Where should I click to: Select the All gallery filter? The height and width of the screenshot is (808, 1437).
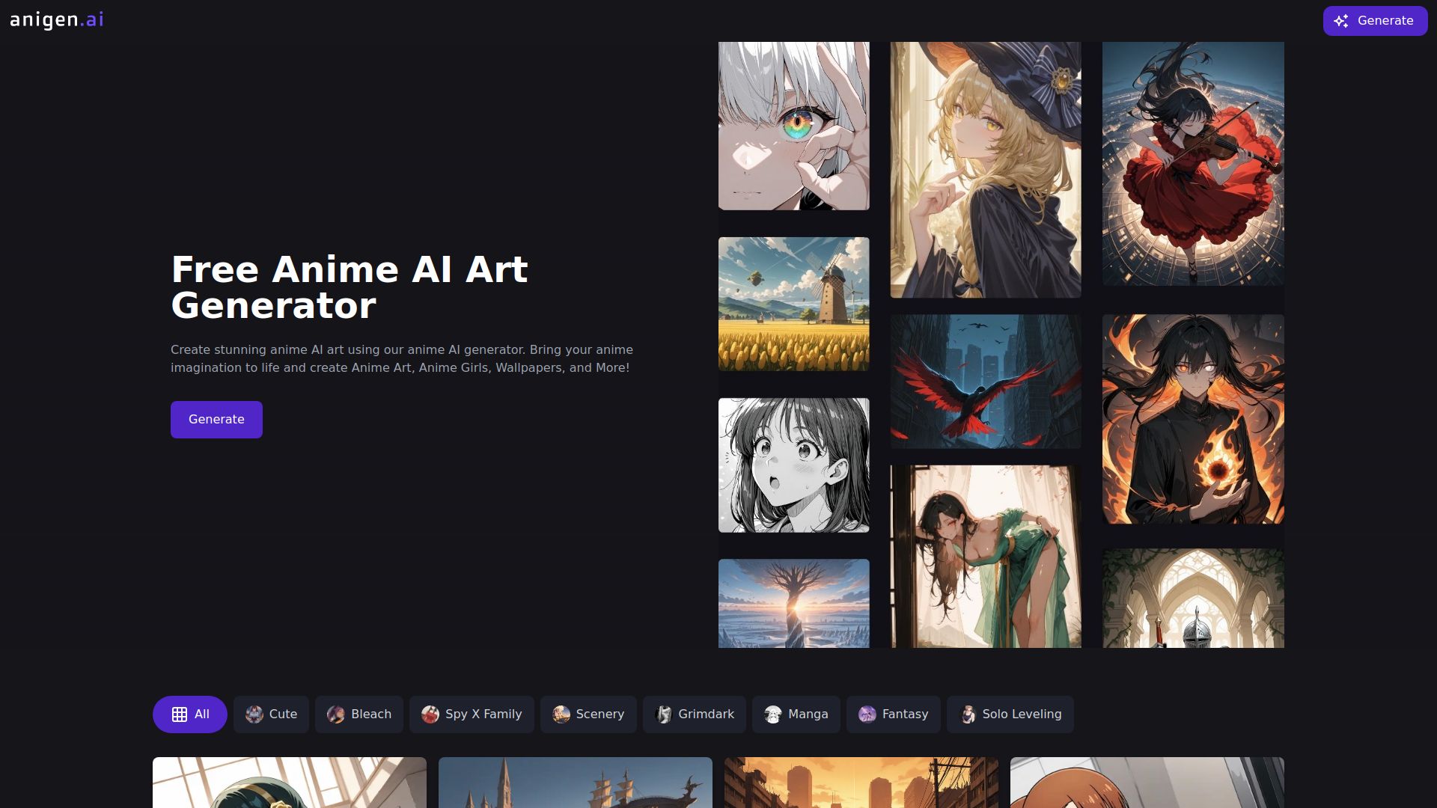click(189, 714)
